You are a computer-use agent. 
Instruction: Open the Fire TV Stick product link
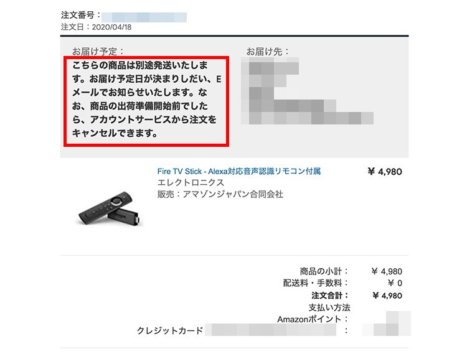point(239,171)
